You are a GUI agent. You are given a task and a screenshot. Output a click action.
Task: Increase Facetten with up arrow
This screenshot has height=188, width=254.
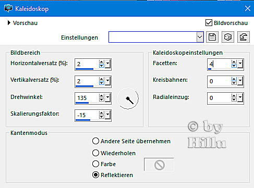click(234, 62)
